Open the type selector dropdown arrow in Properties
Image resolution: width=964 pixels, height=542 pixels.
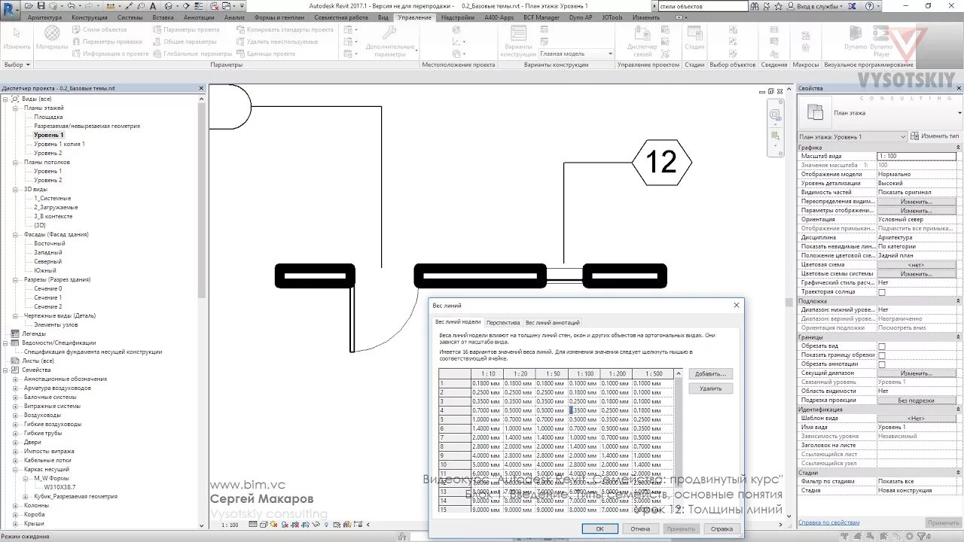pyautogui.click(x=959, y=112)
